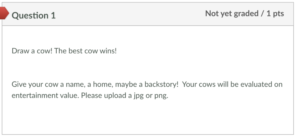296x138 pixels.
Task: Click the "Question 1" heading
Action: click(x=34, y=15)
